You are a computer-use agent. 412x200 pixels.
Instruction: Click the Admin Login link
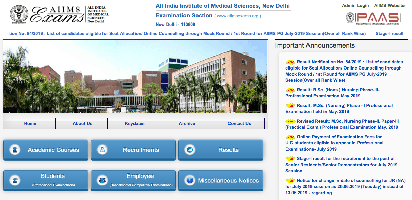click(x=355, y=5)
